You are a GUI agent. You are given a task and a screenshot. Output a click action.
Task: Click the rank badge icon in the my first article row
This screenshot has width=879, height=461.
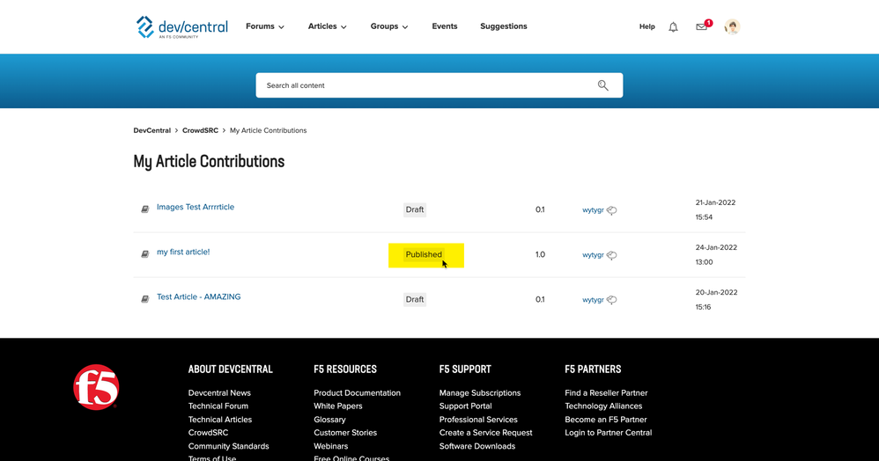click(x=611, y=255)
